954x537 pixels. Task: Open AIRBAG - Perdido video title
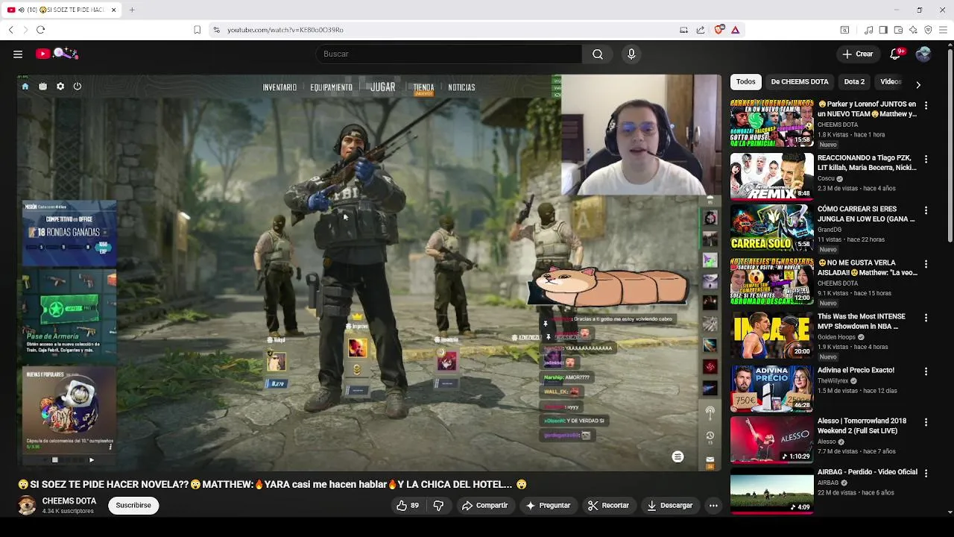click(x=867, y=472)
